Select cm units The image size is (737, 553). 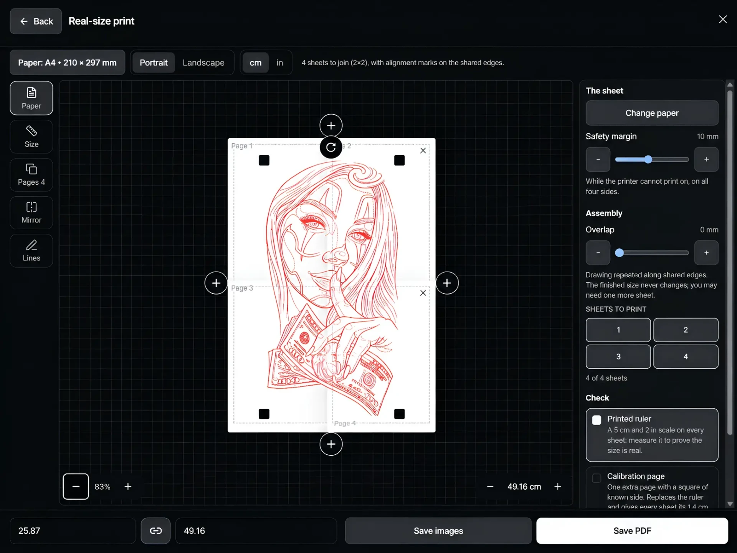(x=256, y=63)
